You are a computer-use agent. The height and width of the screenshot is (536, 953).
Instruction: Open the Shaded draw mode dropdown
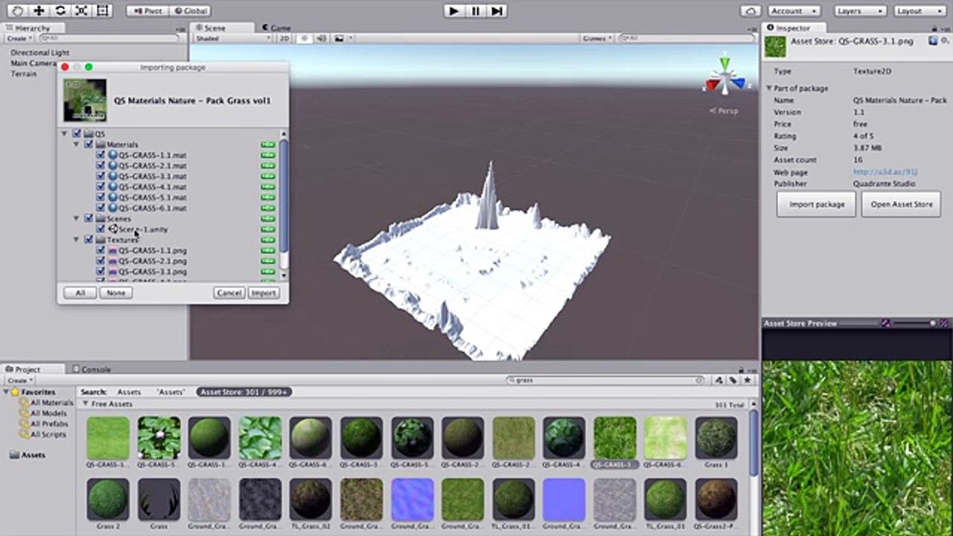pos(232,38)
